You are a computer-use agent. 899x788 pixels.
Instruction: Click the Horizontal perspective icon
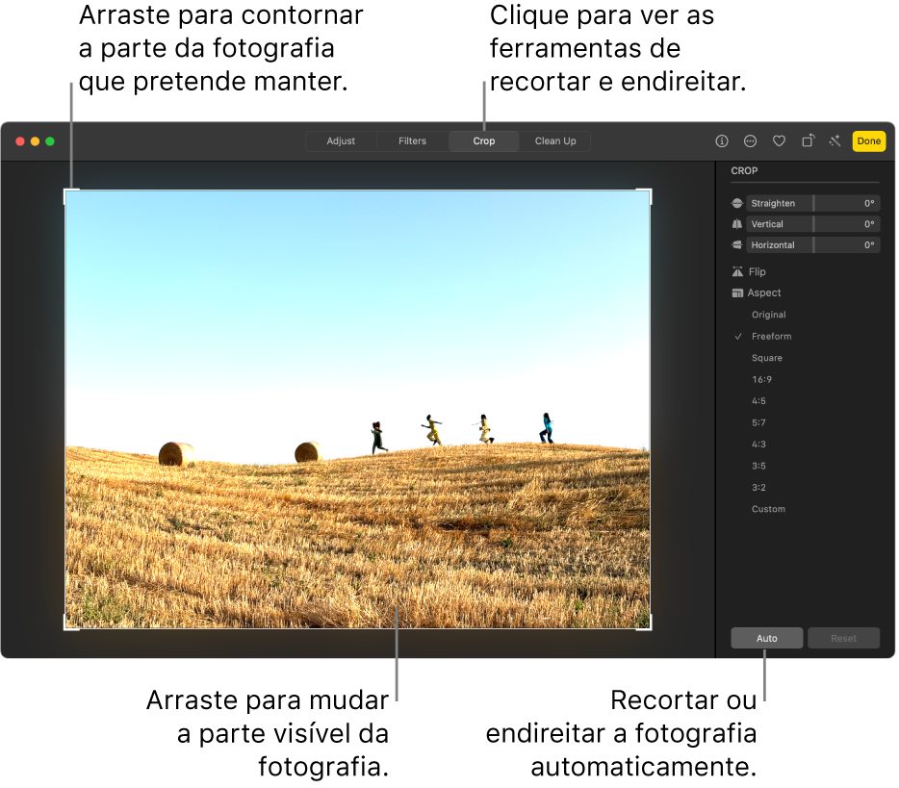739,245
